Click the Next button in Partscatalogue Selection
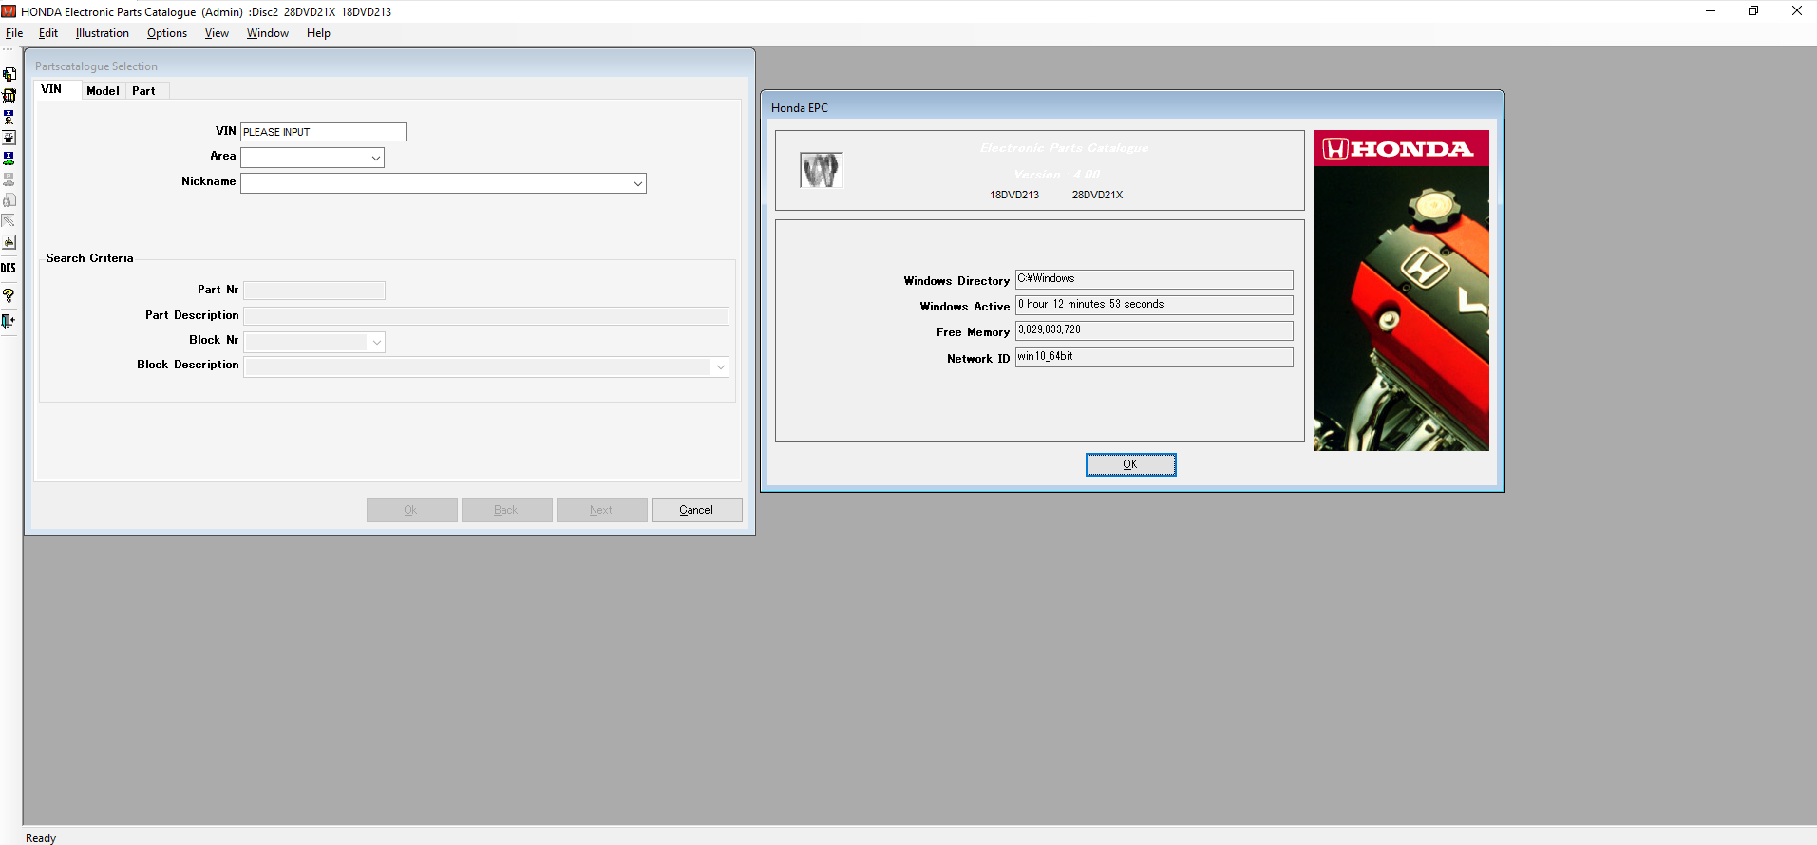 click(601, 510)
